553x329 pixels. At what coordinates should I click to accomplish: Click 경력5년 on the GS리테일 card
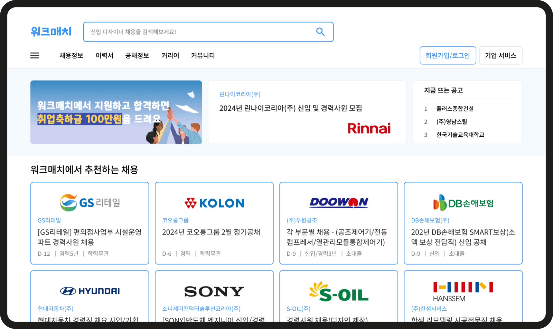tap(69, 254)
